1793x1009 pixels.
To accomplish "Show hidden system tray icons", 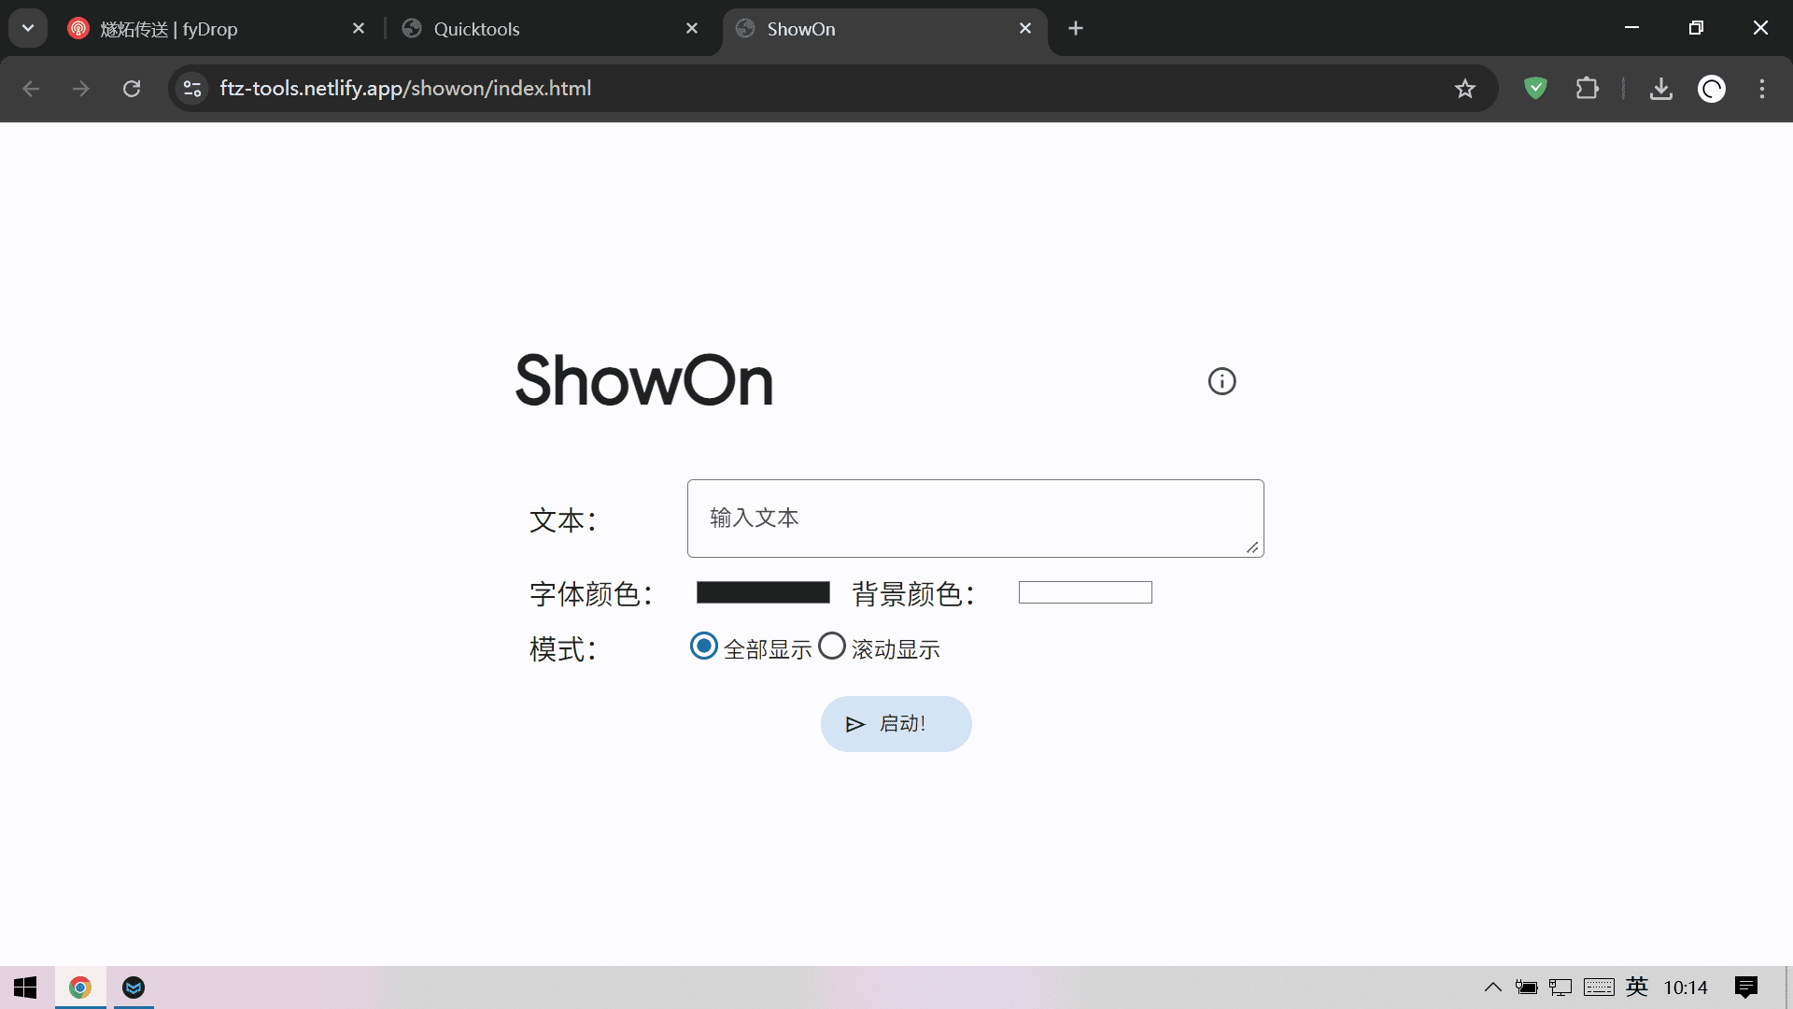I will pyautogui.click(x=1492, y=988).
